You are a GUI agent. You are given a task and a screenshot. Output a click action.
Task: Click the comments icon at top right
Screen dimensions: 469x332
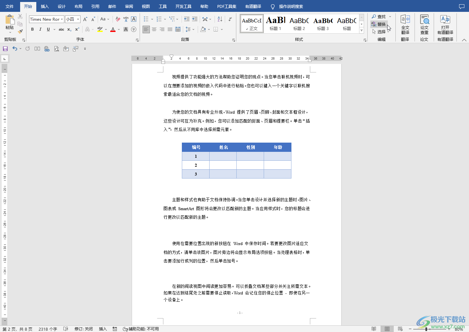click(x=462, y=6)
